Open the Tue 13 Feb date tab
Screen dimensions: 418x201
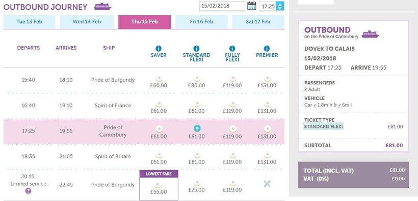30,22
